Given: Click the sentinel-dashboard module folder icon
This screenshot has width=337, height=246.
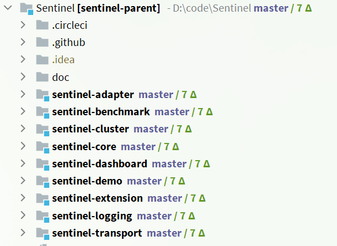Looking at the screenshot, I should click(x=43, y=164).
